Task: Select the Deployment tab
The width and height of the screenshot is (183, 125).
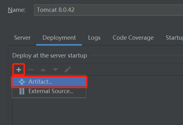Action: [59, 38]
